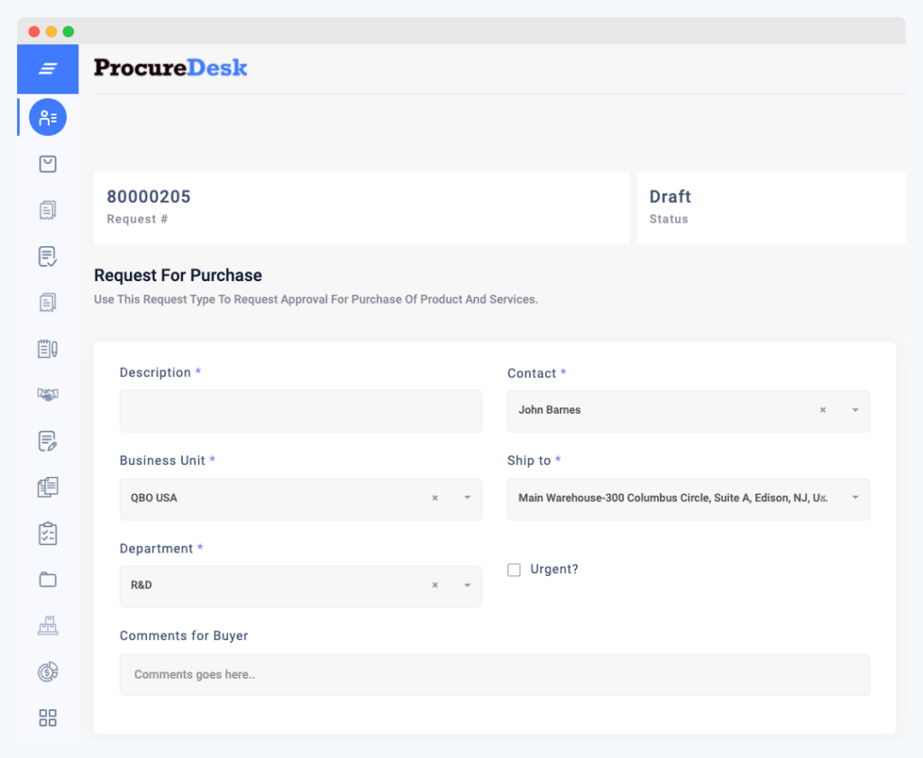Image resolution: width=923 pixels, height=758 pixels.
Task: Open the notepad-with-pen quotes icon
Action: [x=47, y=348]
